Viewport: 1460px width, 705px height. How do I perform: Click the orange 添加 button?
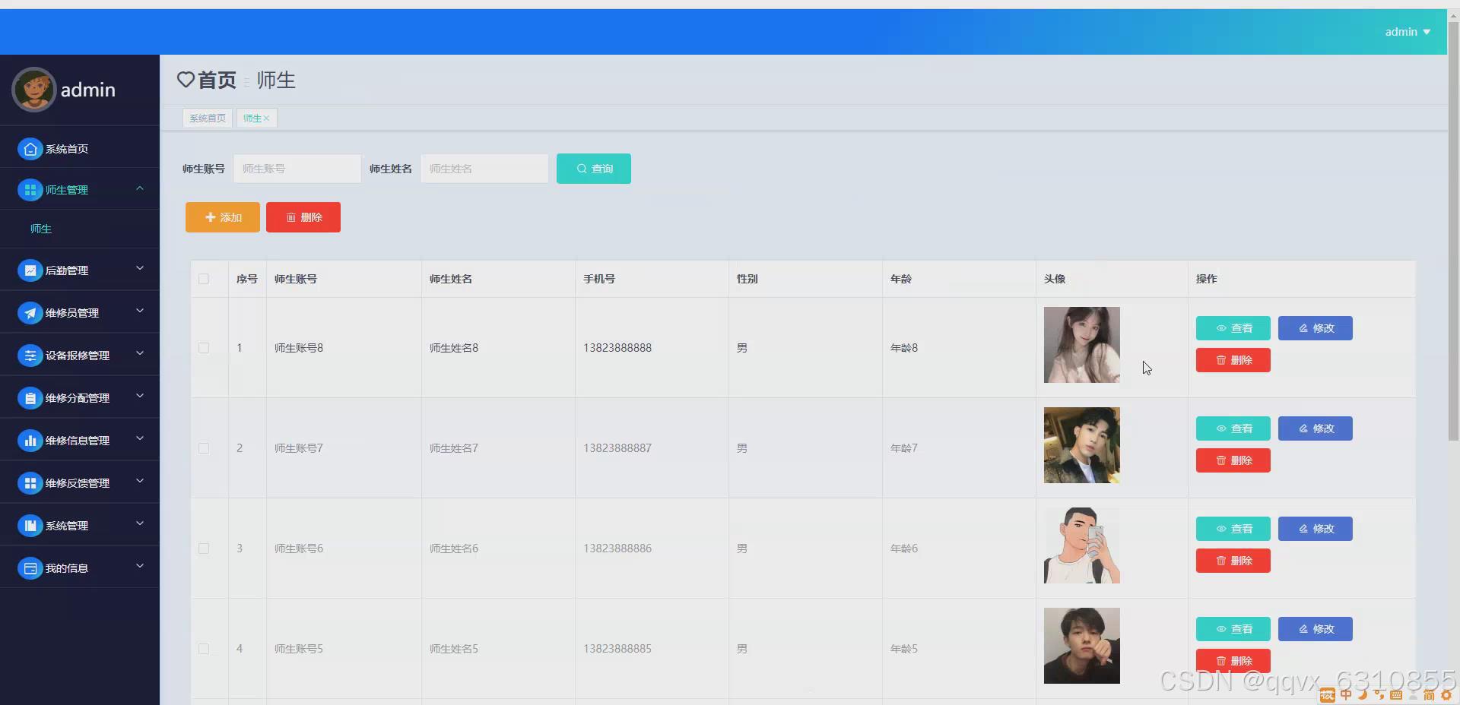click(x=223, y=217)
